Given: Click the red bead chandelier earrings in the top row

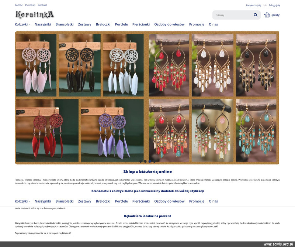Looking at the screenshot, I should point(169,65).
